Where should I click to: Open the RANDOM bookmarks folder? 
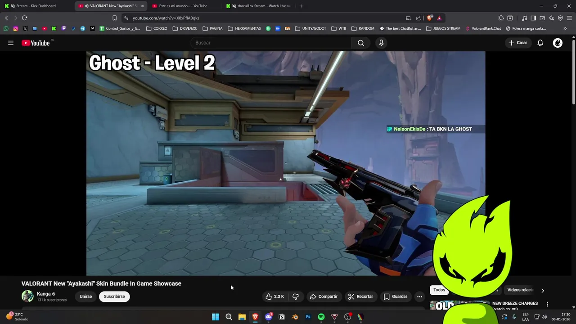coord(363,28)
